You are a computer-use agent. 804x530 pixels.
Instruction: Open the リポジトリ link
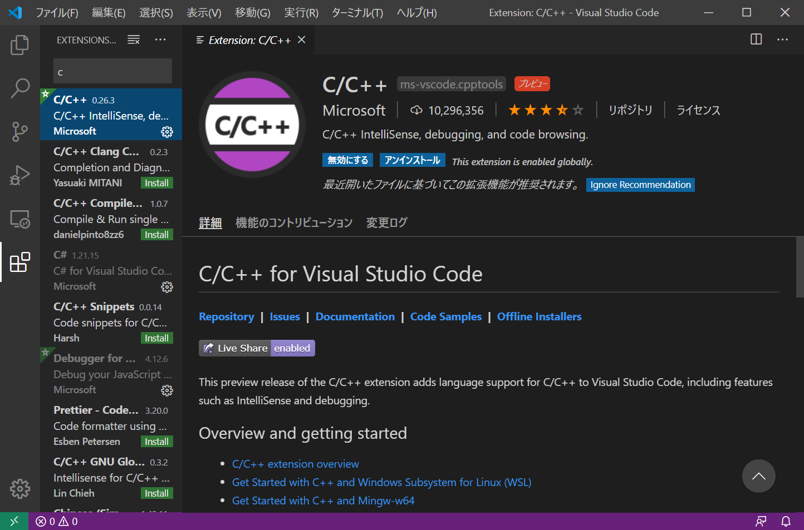click(x=630, y=110)
